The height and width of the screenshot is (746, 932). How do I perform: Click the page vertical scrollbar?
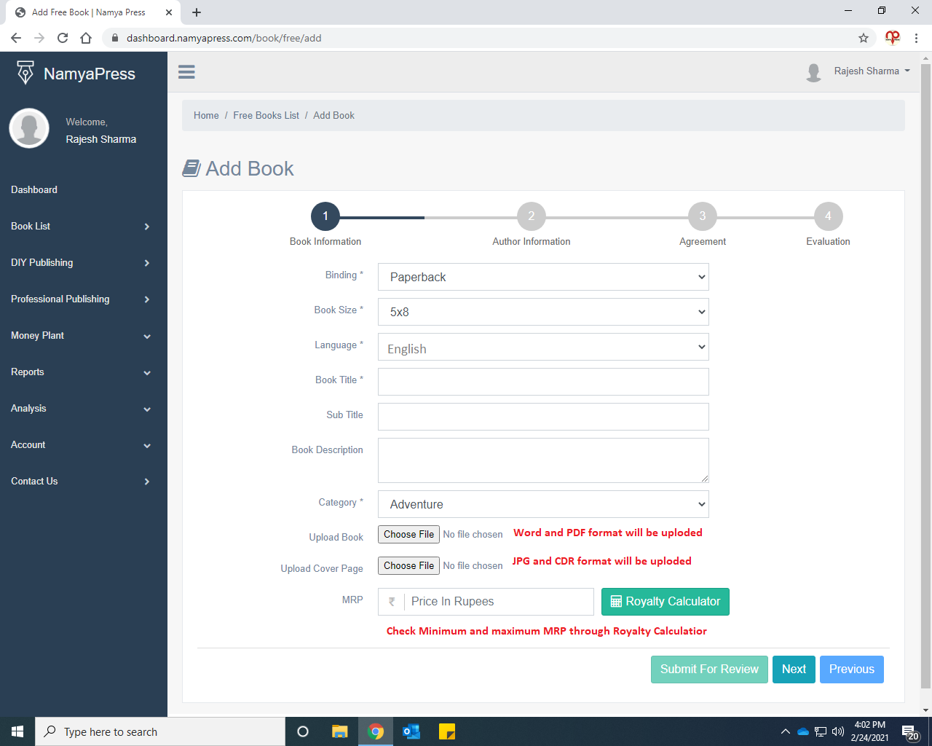[x=925, y=375]
